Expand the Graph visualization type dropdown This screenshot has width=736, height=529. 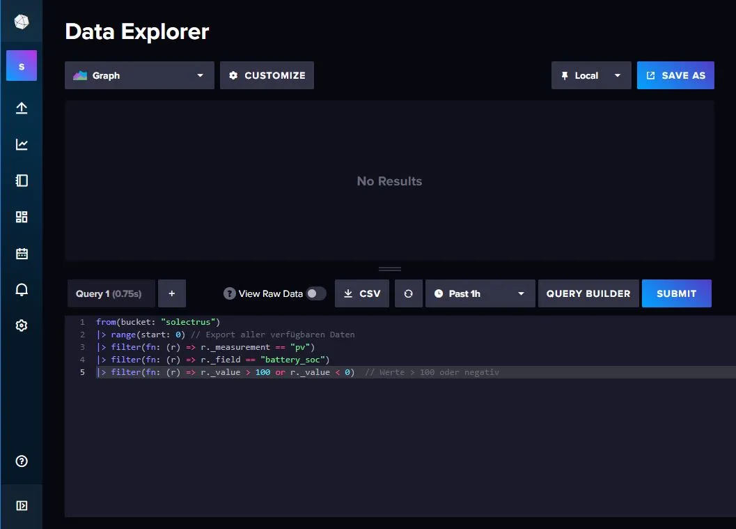139,75
